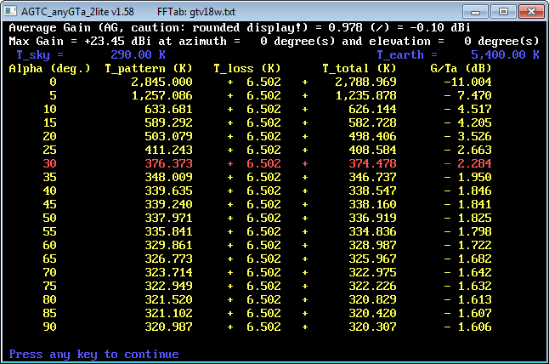The height and width of the screenshot is (364, 549).
Task: Click the T_total value '320.307'
Action: click(x=372, y=327)
